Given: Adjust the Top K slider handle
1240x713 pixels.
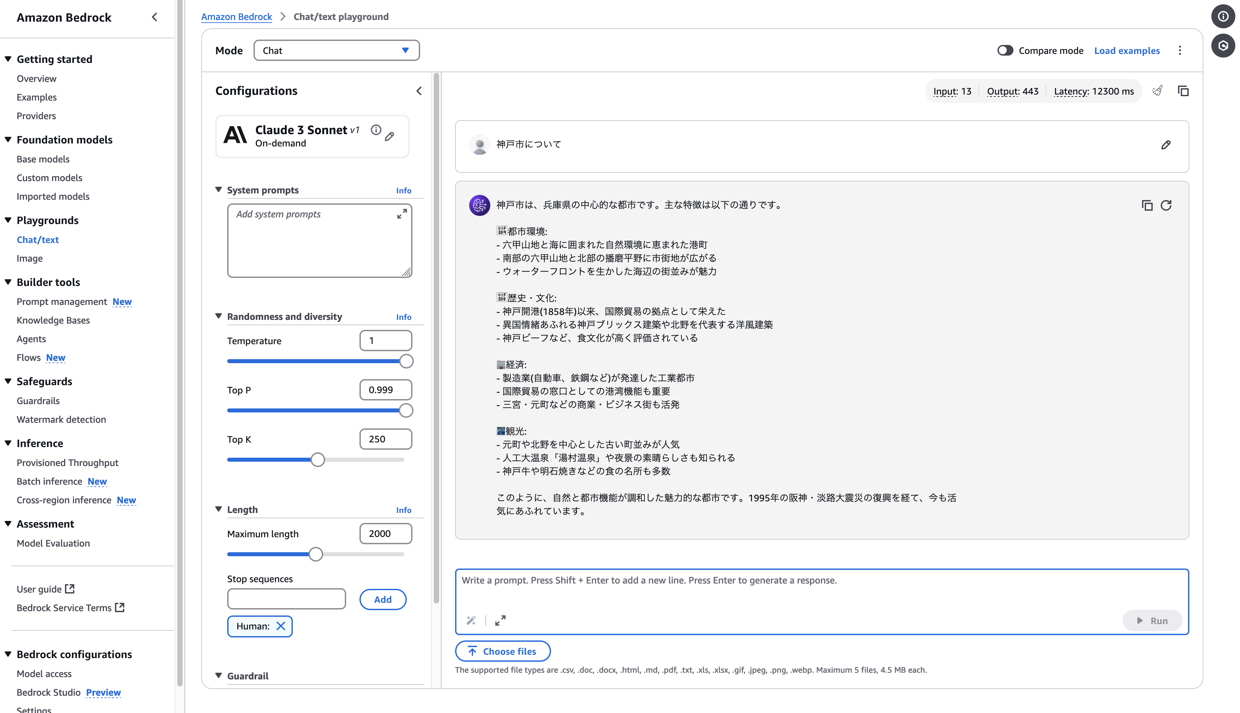Looking at the screenshot, I should coord(317,460).
